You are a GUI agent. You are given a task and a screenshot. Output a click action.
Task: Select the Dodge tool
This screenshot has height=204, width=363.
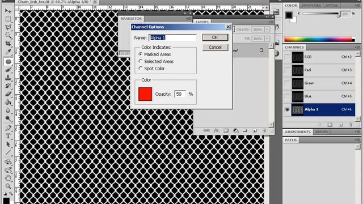(8, 118)
